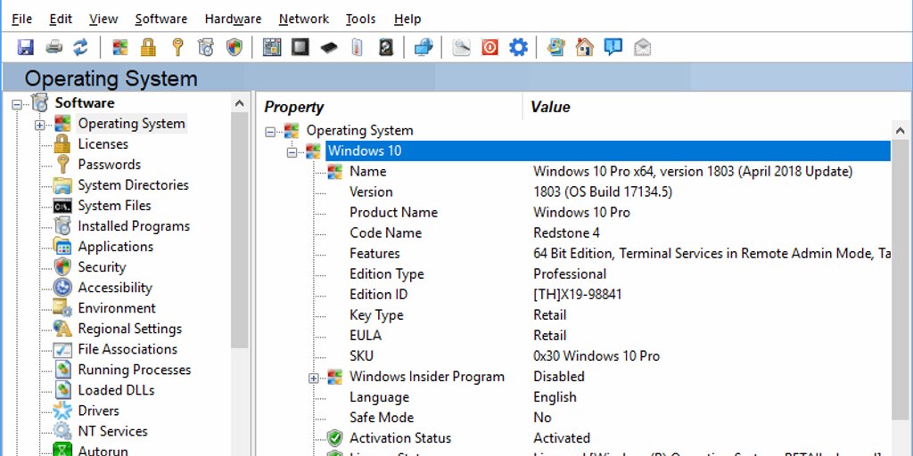Select Loaded DLLs tree item
Screen dimensions: 913x456
click(117, 390)
